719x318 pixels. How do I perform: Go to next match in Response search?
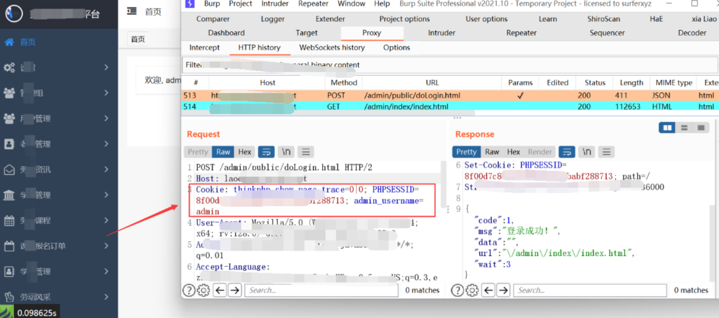pyautogui.click(x=503, y=290)
